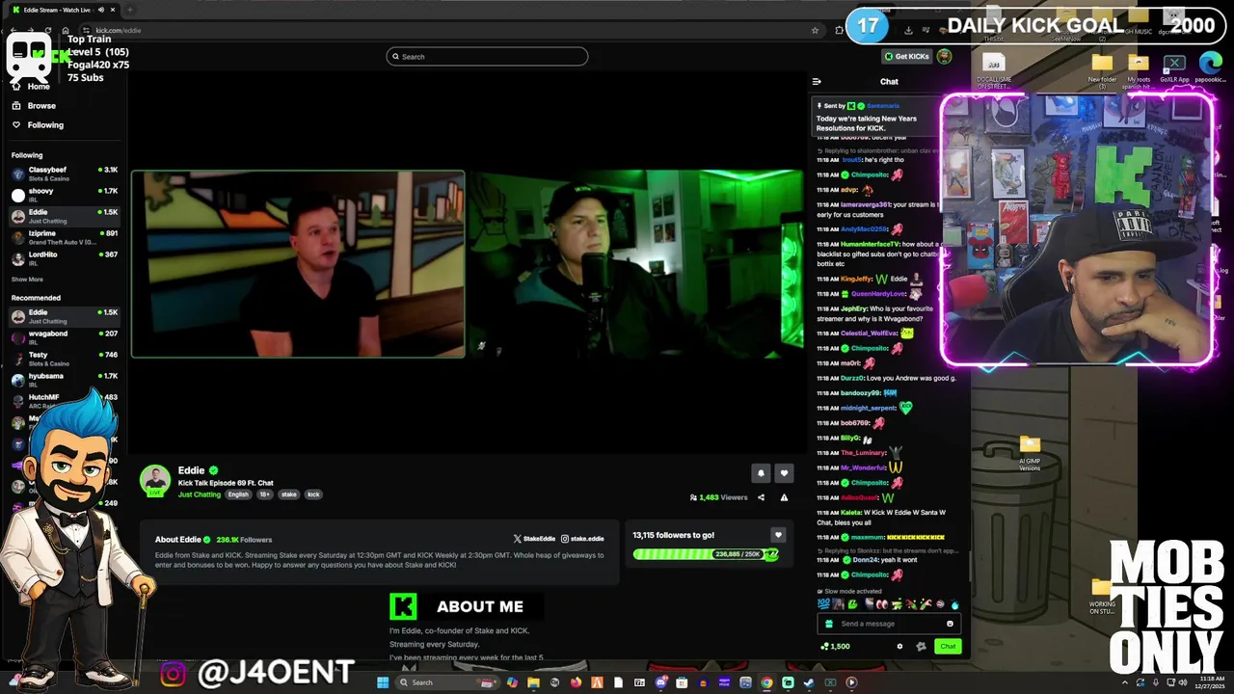1234x694 pixels.
Task: Click the Send a message chat input
Action: pyautogui.click(x=888, y=624)
